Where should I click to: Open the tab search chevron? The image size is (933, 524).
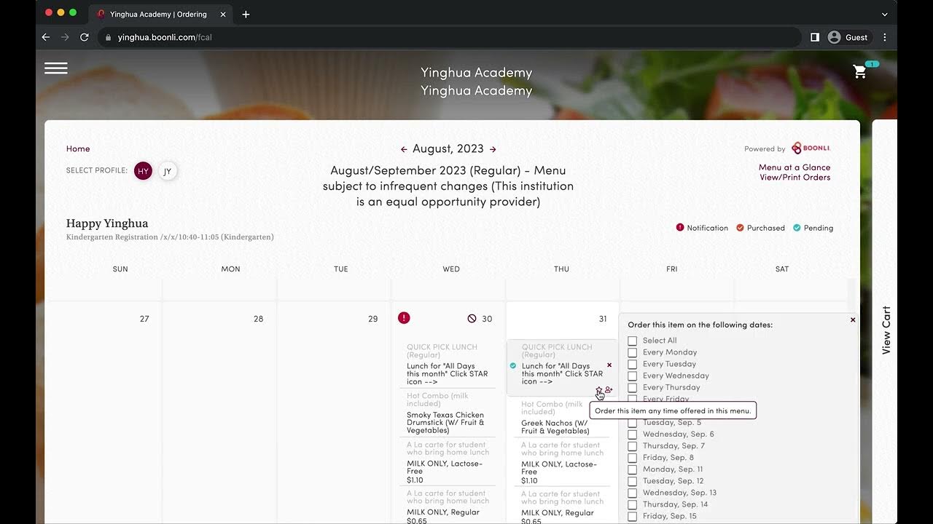tap(885, 15)
